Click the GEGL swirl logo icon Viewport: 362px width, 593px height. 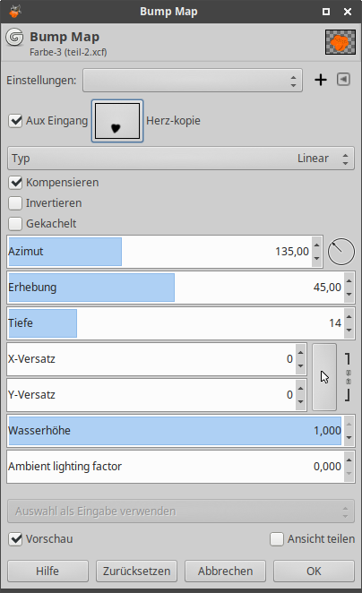pos(14,38)
